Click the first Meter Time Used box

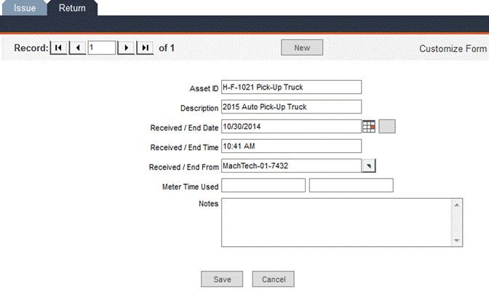point(263,186)
